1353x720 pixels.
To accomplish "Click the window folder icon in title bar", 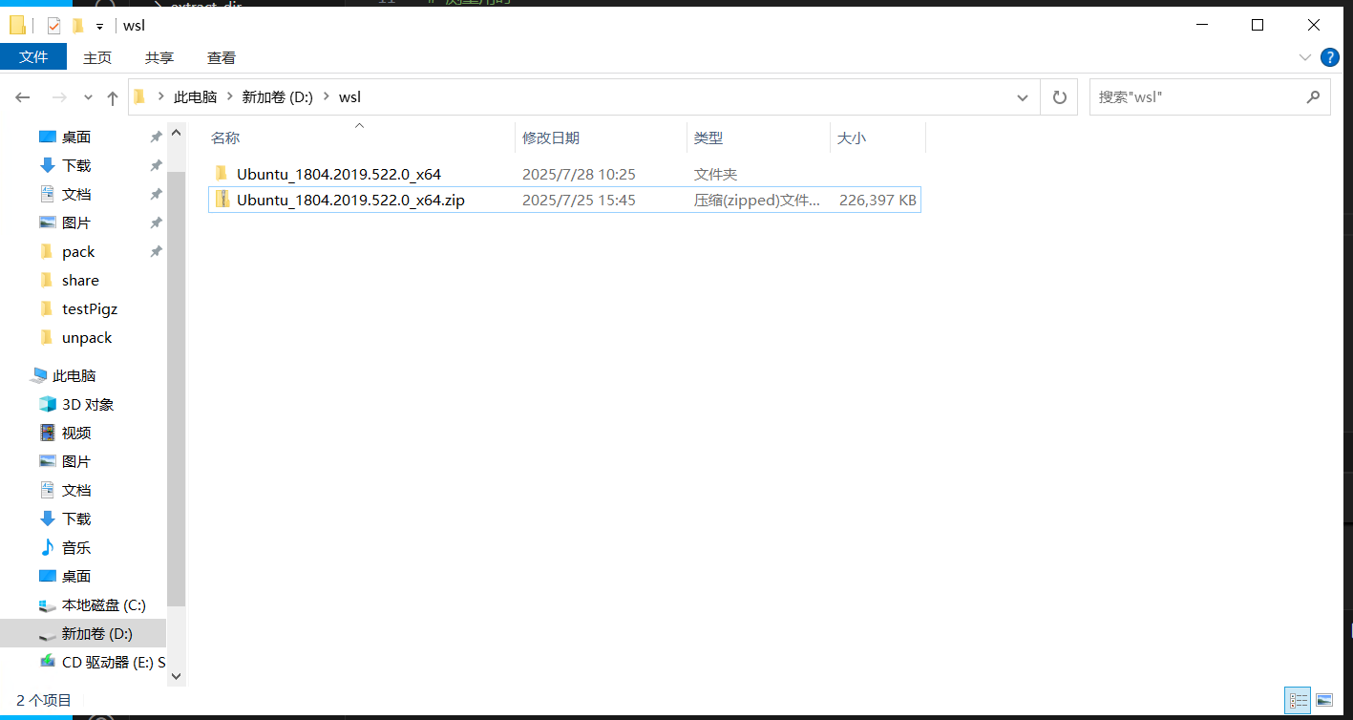I will pos(17,26).
